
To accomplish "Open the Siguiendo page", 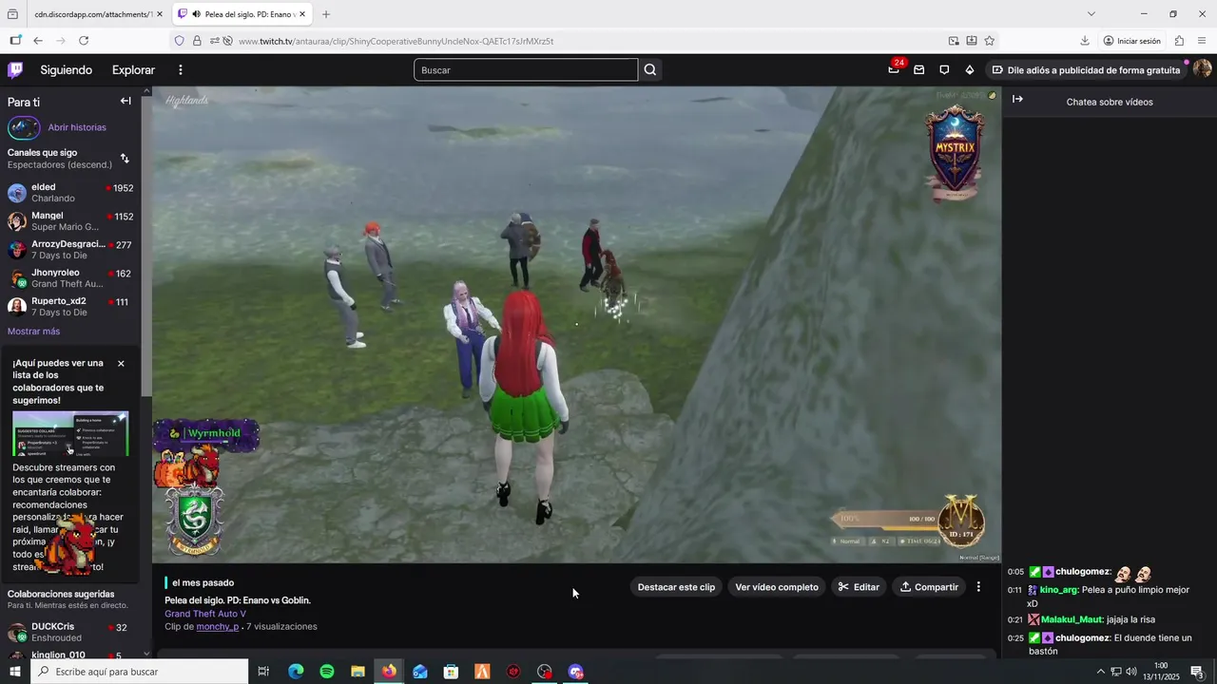I will 66,70.
